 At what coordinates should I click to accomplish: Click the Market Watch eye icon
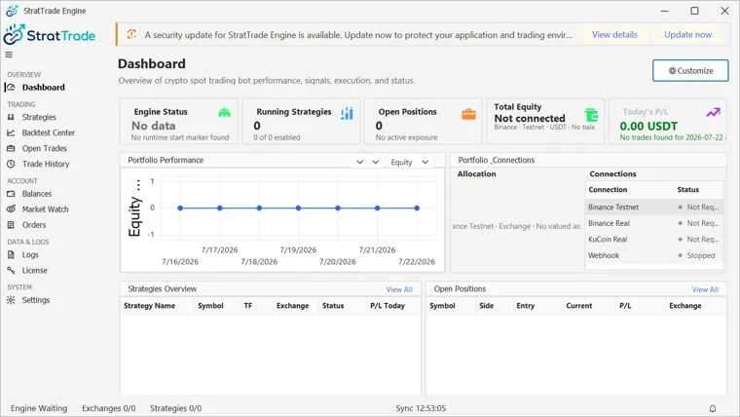[11, 209]
